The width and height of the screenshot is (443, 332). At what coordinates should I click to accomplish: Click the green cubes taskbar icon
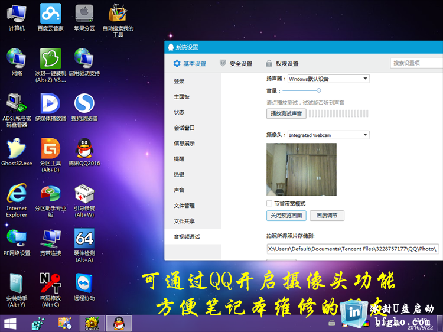38,323
